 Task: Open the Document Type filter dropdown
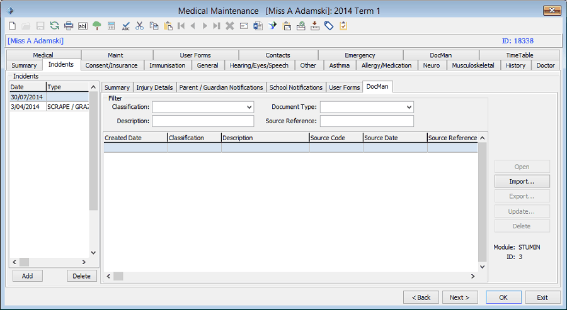(409, 107)
